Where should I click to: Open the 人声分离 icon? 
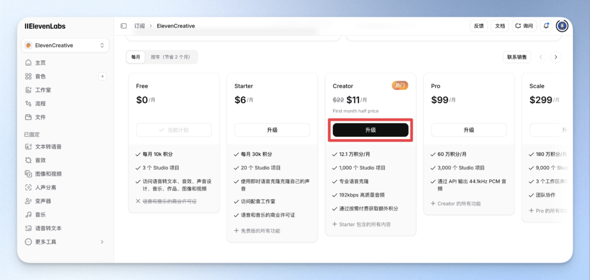coord(28,187)
